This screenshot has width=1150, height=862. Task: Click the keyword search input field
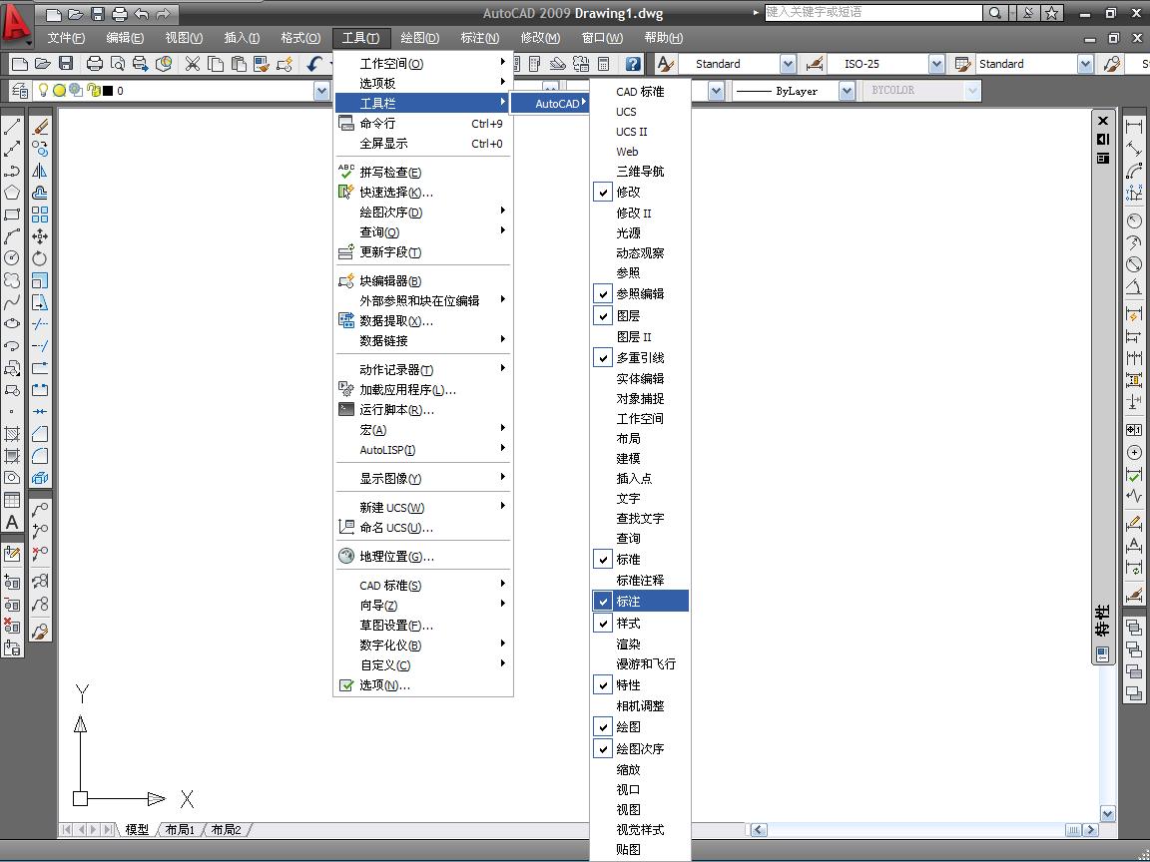pyautogui.click(x=872, y=13)
